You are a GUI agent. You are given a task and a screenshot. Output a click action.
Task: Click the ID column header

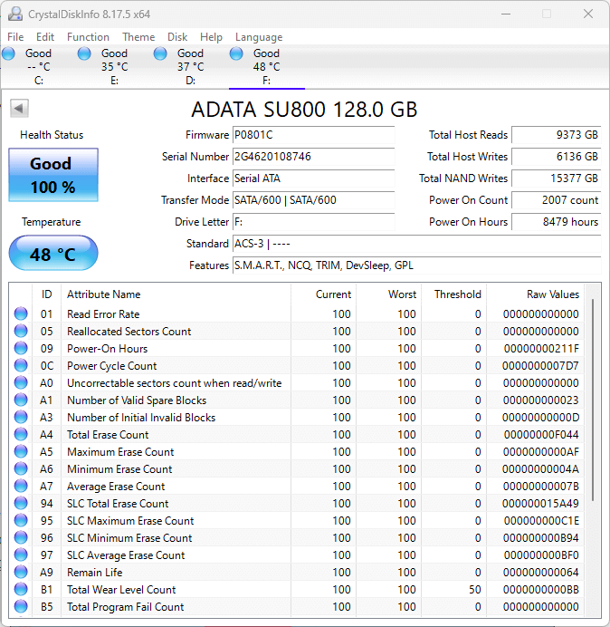47,294
